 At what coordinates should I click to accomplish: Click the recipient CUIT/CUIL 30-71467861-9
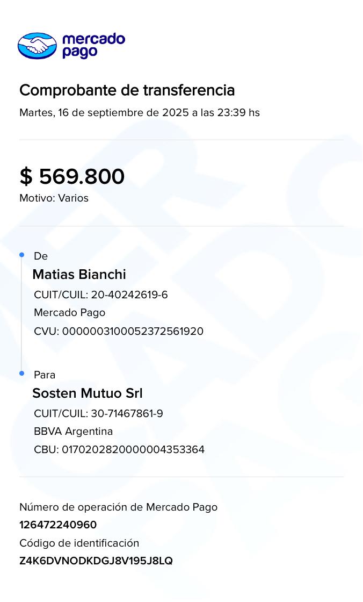98,414
